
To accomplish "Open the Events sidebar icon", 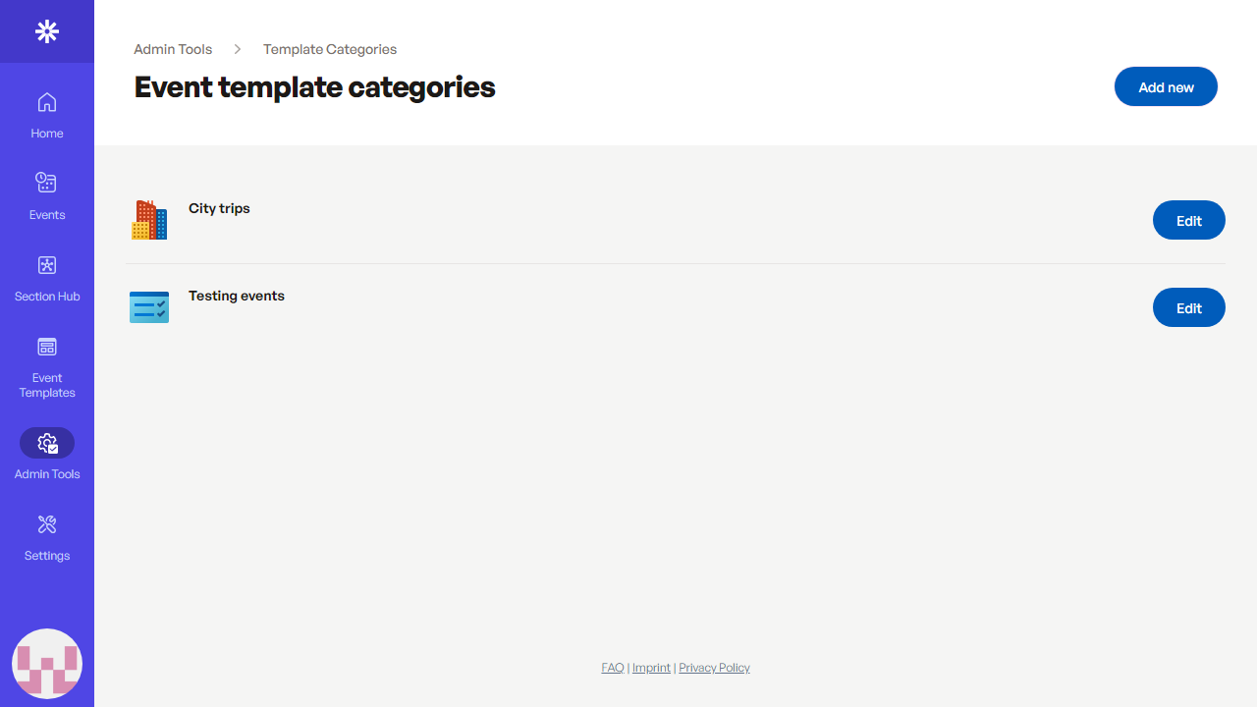I will point(47,184).
